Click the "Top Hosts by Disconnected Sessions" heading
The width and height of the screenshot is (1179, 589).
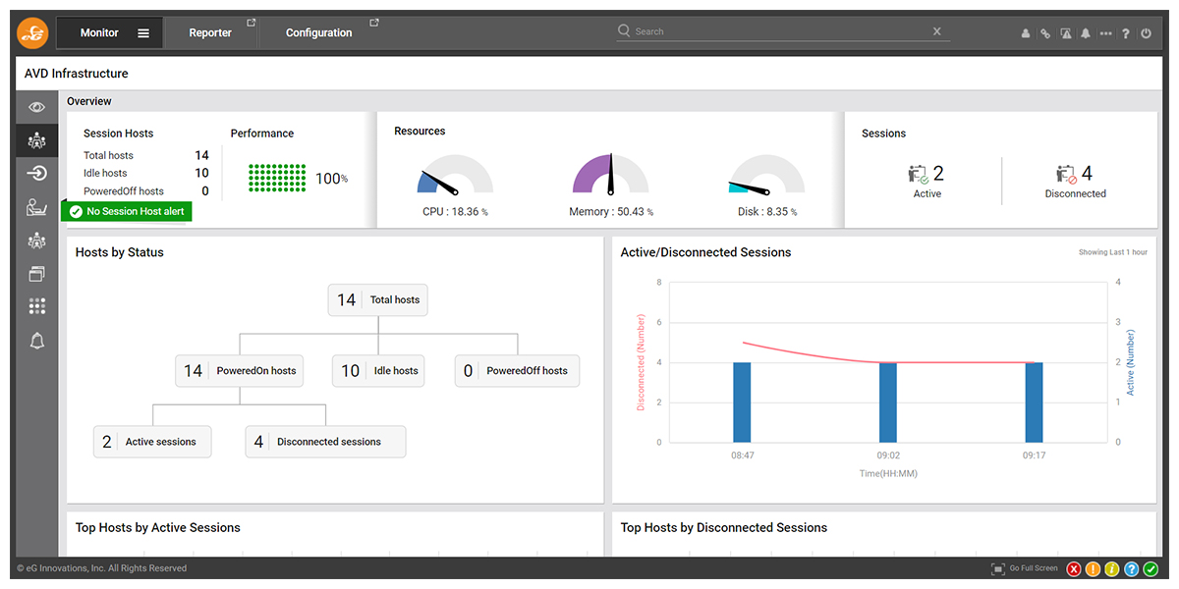[x=724, y=528]
